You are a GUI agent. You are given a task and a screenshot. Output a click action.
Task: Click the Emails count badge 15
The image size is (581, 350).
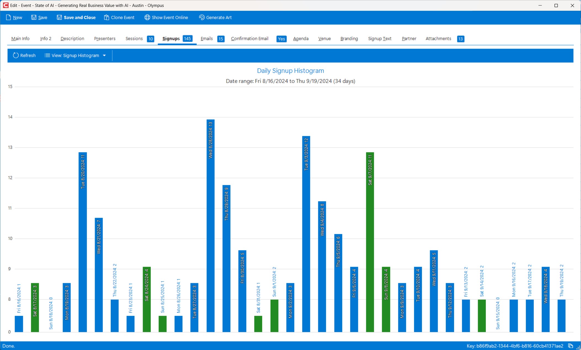coord(221,39)
